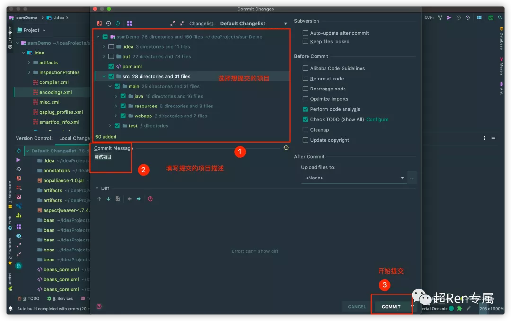
Task: Expand the .idea node in changes tree
Action: [104, 47]
